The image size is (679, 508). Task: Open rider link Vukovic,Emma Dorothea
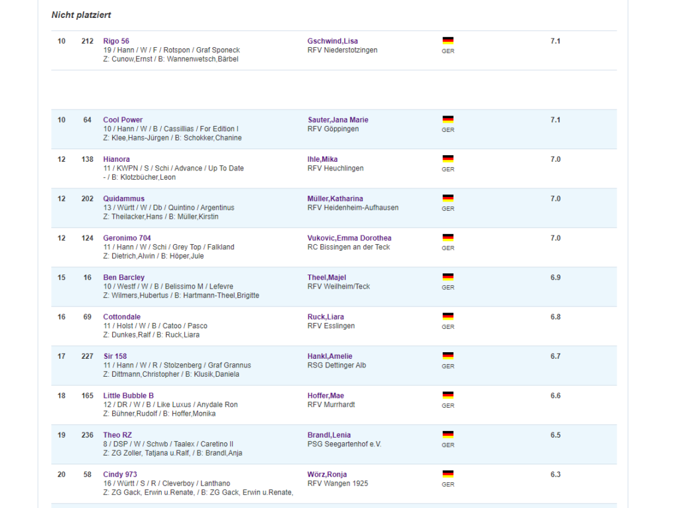[x=349, y=238]
